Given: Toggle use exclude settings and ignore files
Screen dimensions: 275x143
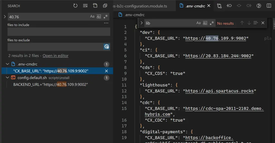Looking at the screenshot, I should click(x=107, y=47).
